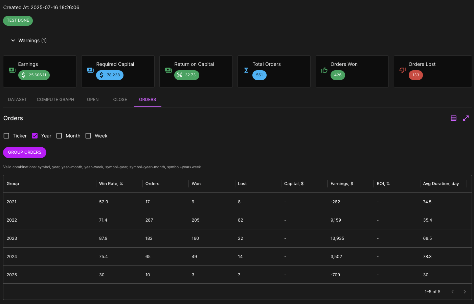Click the percent chip showing 32.73
474x304 pixels.
pos(187,75)
